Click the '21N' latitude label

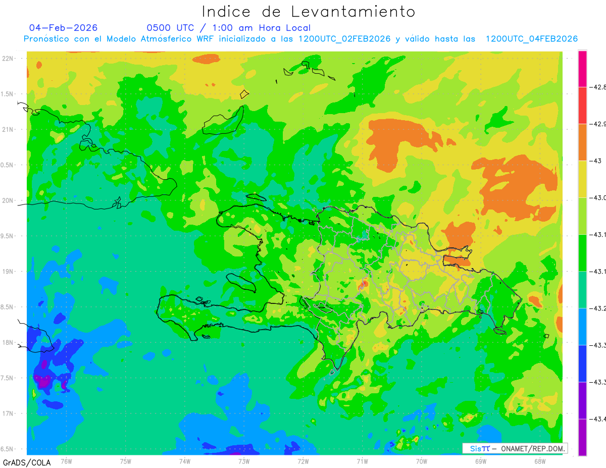pyautogui.click(x=8, y=129)
